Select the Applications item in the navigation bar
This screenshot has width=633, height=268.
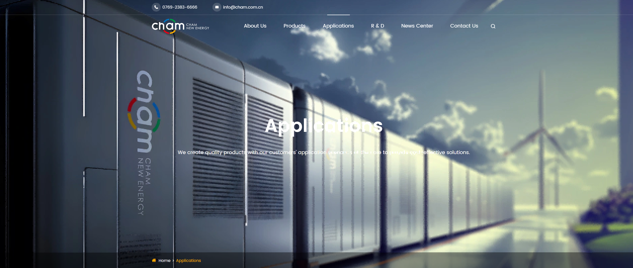pyautogui.click(x=338, y=26)
